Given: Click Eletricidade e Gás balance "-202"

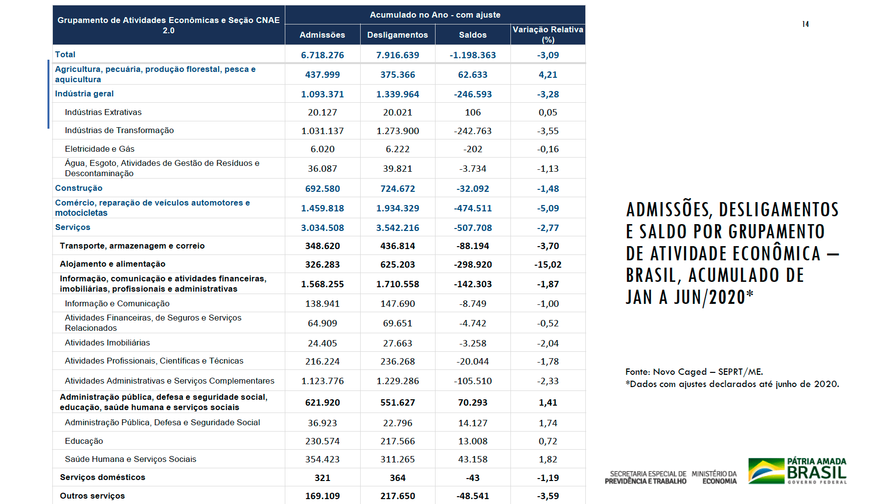Looking at the screenshot, I should pyautogui.click(x=473, y=149).
